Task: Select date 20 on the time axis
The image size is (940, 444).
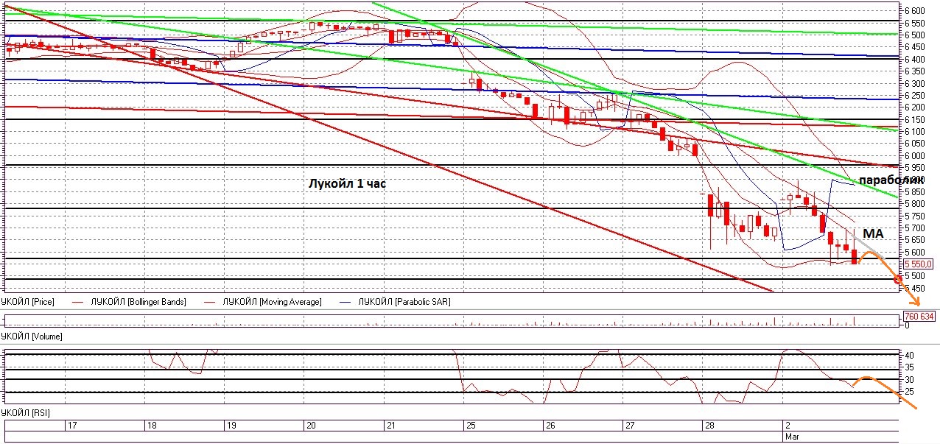Action: 310,426
